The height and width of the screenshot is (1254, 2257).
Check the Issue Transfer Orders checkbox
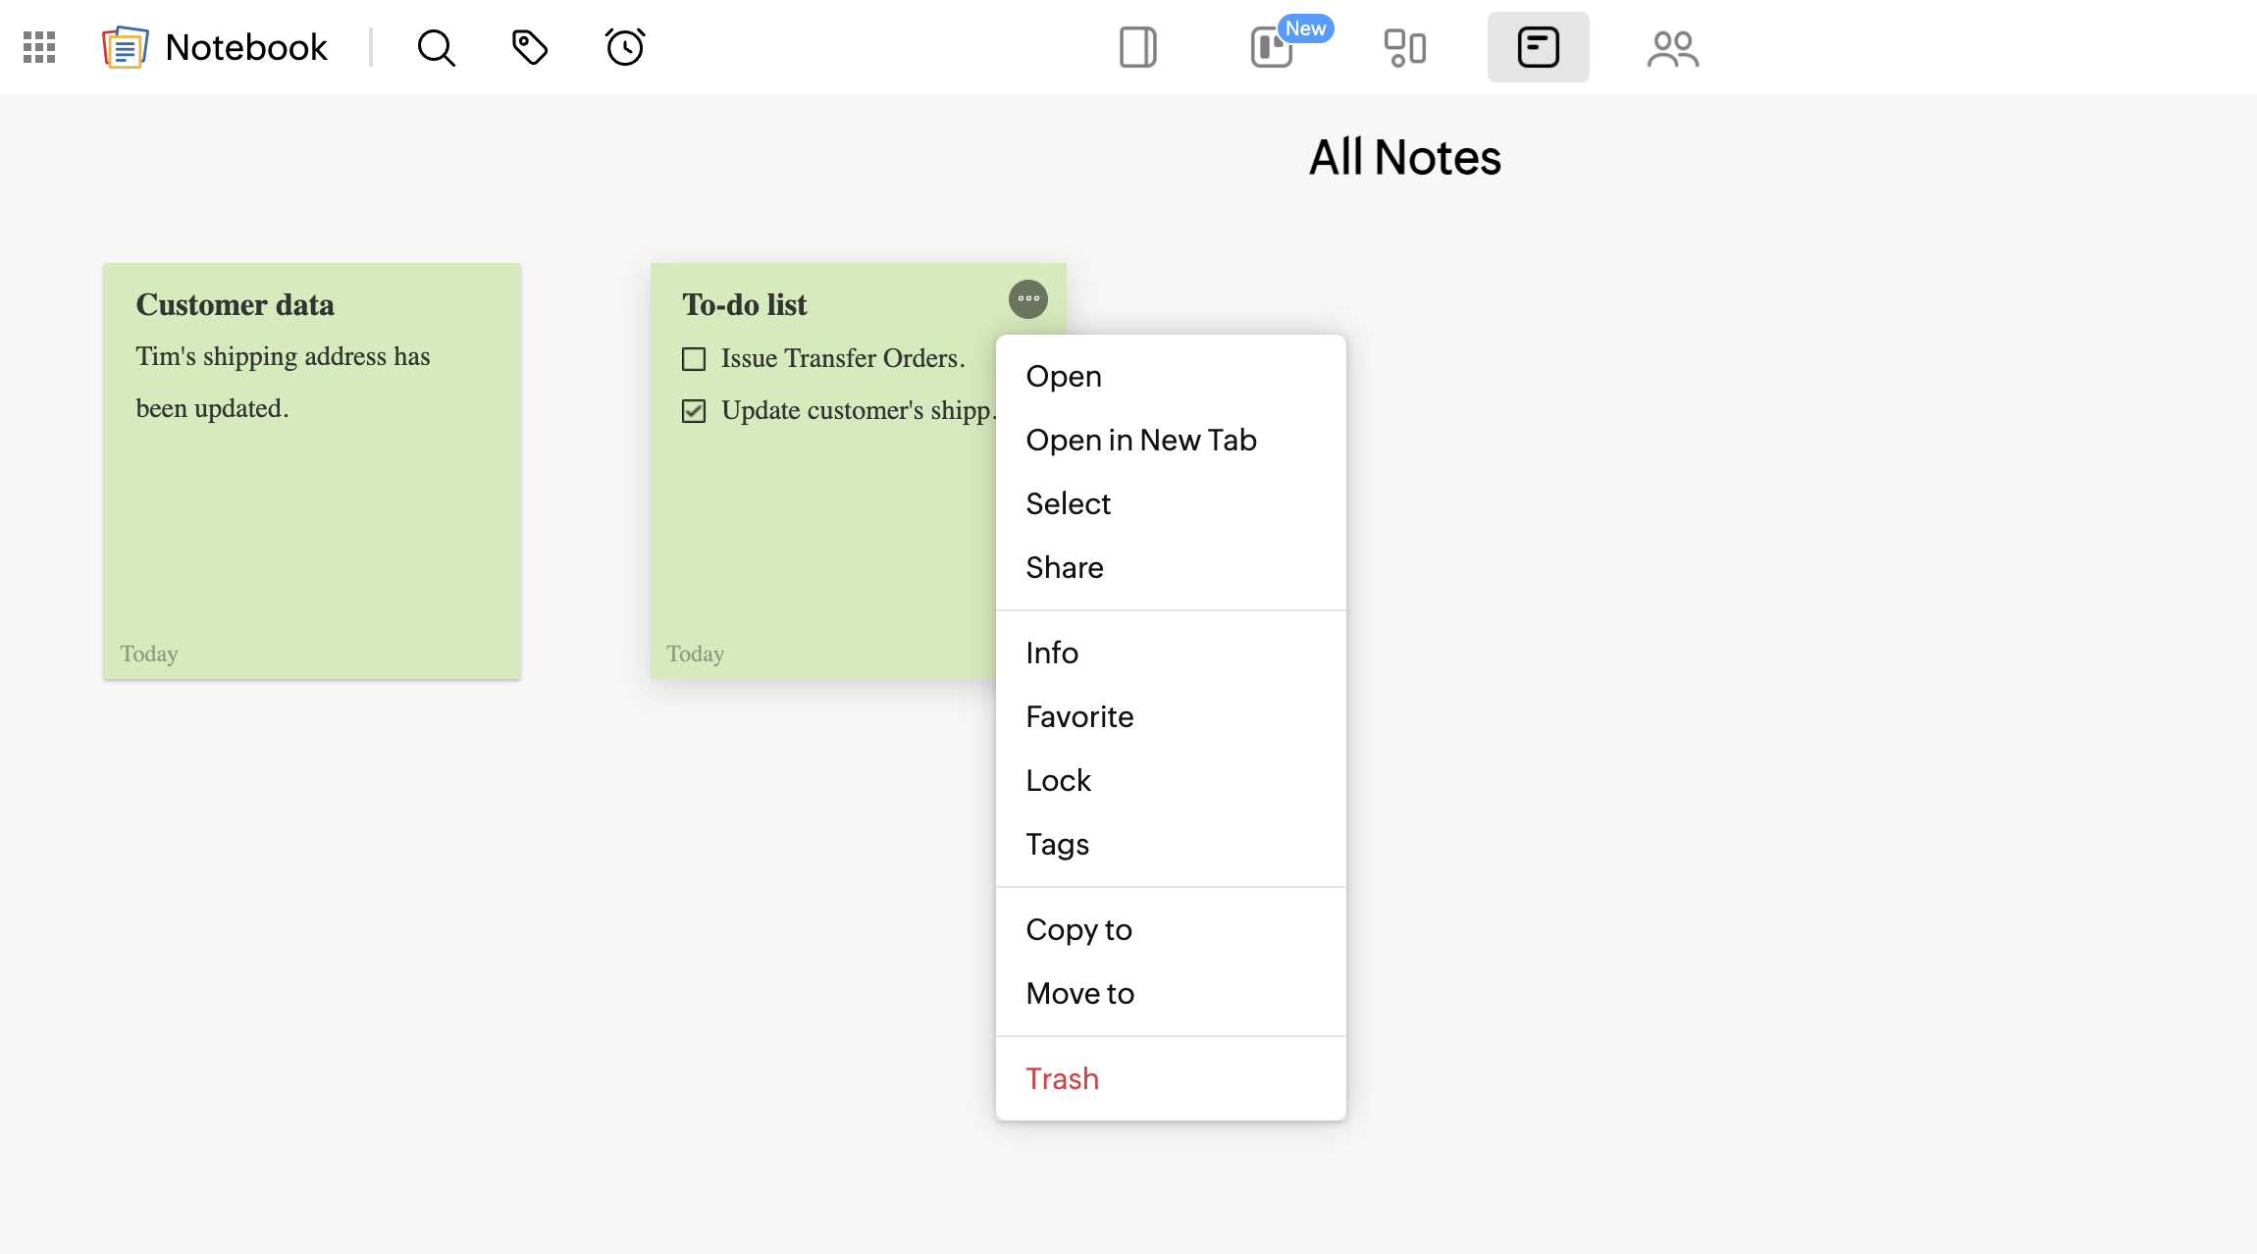point(694,359)
